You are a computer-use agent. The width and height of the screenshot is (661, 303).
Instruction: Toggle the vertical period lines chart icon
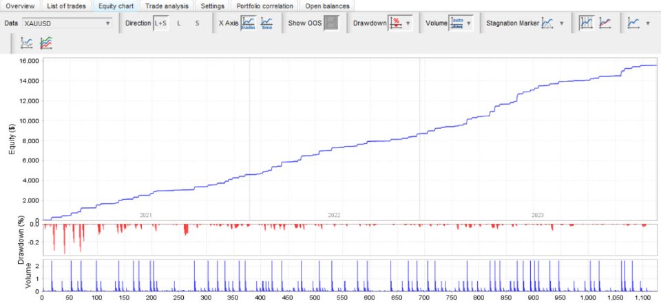click(587, 23)
